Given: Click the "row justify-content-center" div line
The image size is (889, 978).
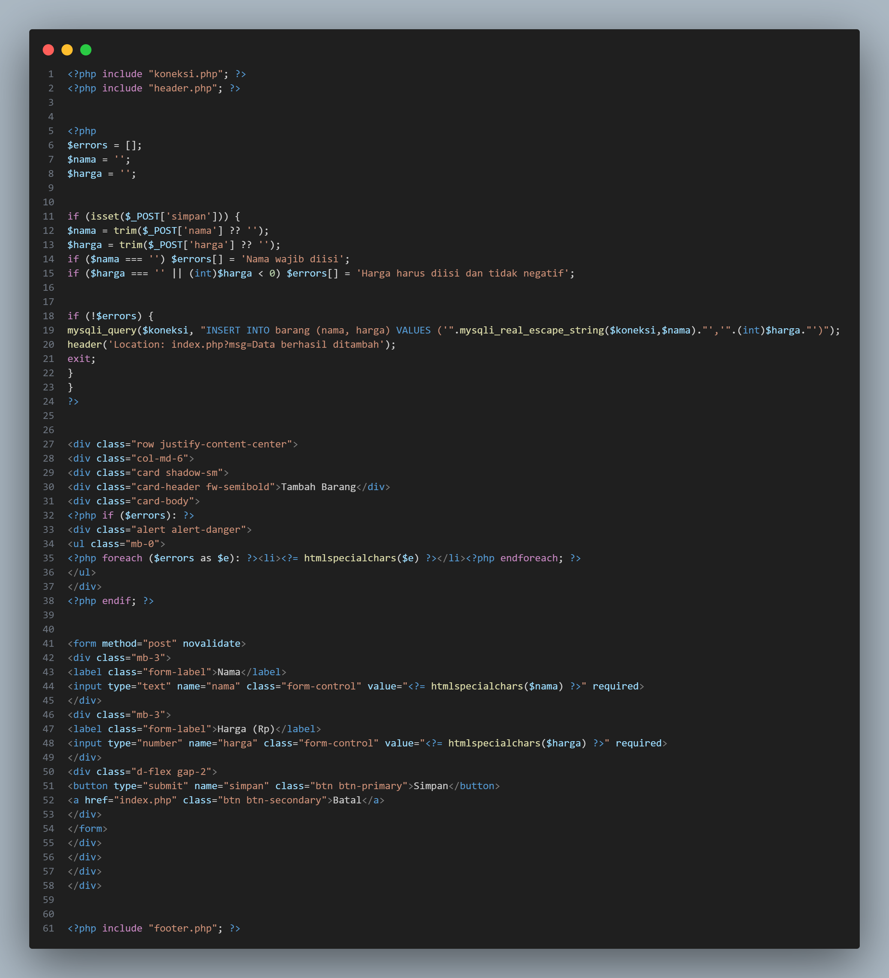Looking at the screenshot, I should click(183, 444).
